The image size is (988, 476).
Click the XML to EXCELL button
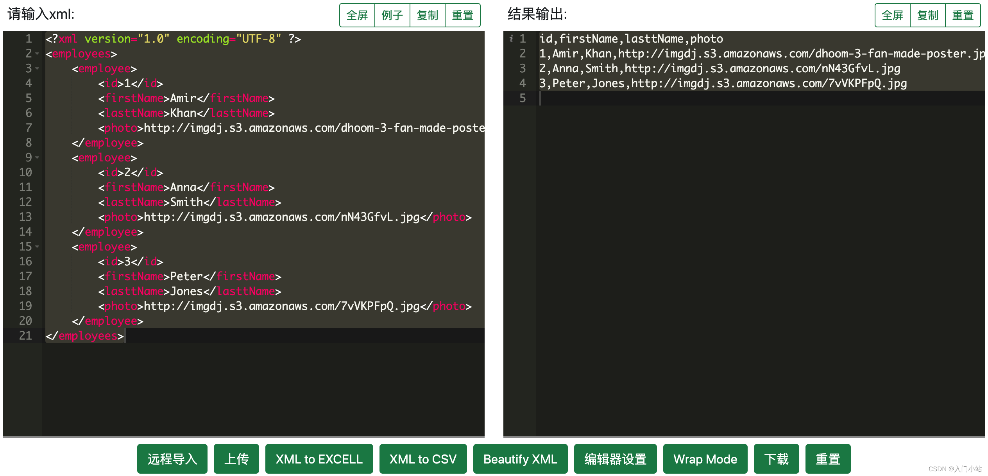pos(319,459)
